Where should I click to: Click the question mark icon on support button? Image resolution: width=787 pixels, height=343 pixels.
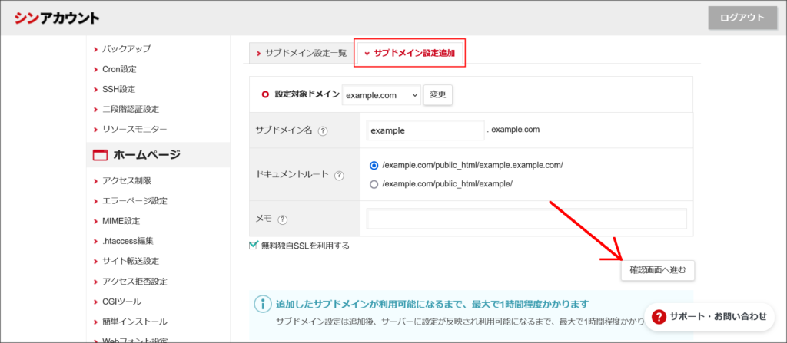659,316
